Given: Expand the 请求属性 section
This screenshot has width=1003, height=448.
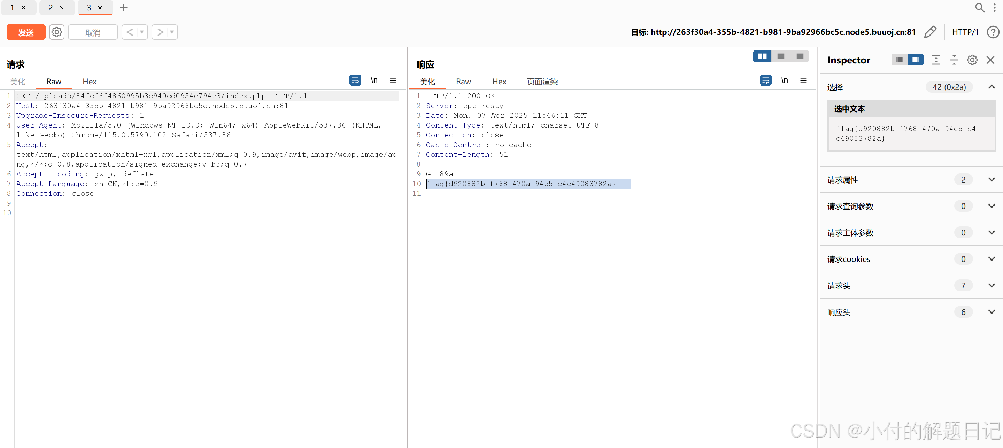Looking at the screenshot, I should point(991,180).
